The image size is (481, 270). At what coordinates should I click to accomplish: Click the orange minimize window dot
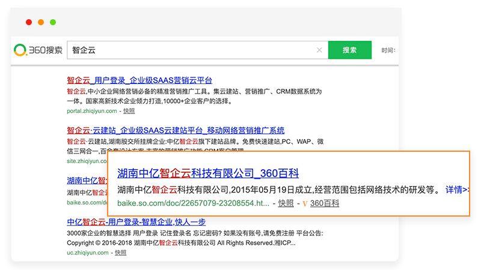(41, 22)
